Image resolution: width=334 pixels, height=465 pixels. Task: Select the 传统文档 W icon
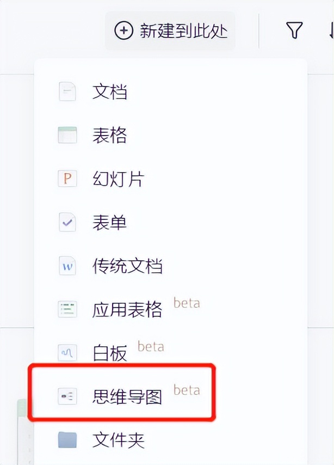point(67,266)
